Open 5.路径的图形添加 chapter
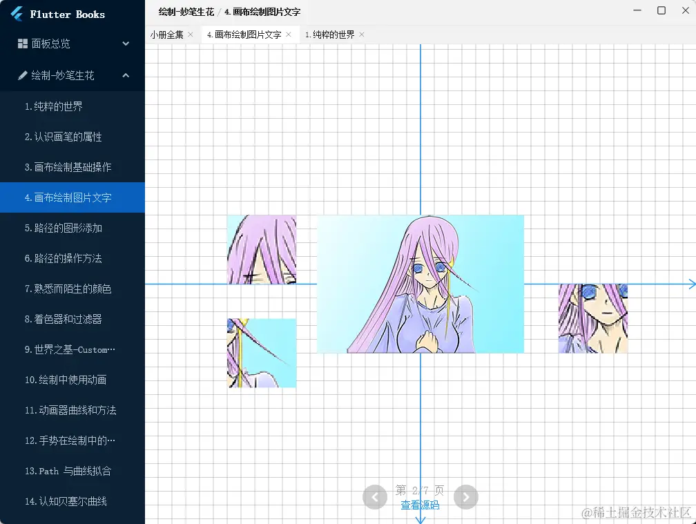This screenshot has width=696, height=524. pos(72,228)
